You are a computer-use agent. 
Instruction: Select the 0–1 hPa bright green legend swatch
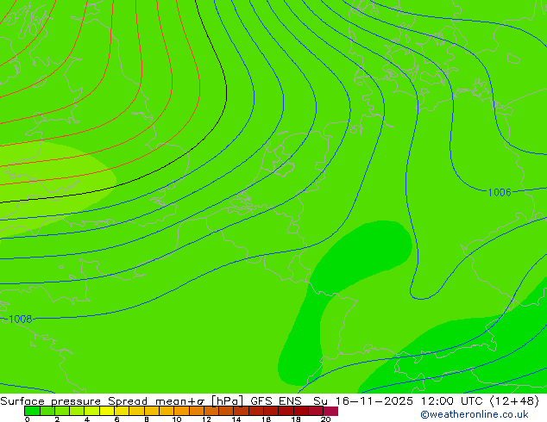pyautogui.click(x=32, y=411)
